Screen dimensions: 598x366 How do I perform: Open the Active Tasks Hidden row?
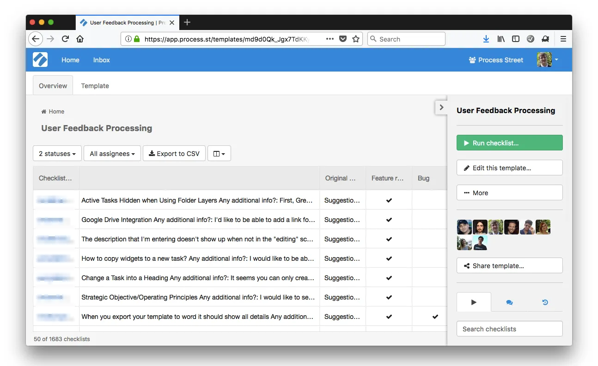coord(198,200)
